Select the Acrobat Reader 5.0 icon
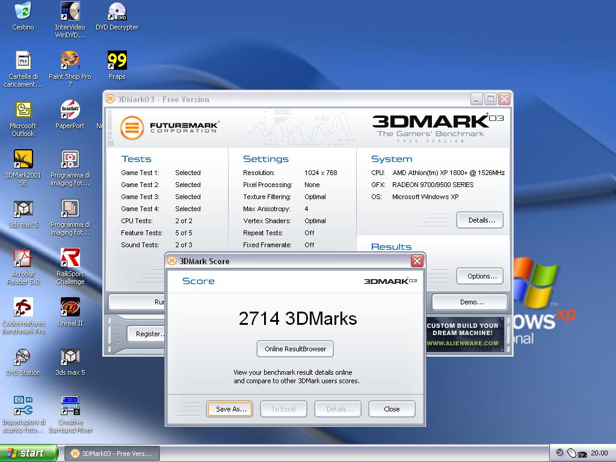Image resolution: width=616 pixels, height=462 pixels. click(x=23, y=266)
